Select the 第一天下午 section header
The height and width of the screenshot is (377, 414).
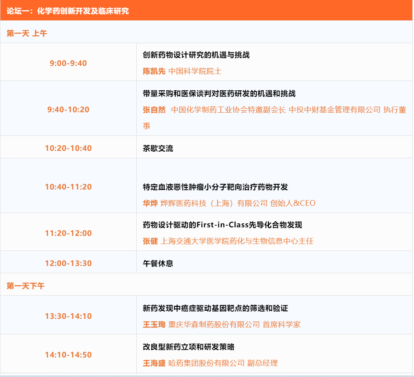[x=26, y=286]
